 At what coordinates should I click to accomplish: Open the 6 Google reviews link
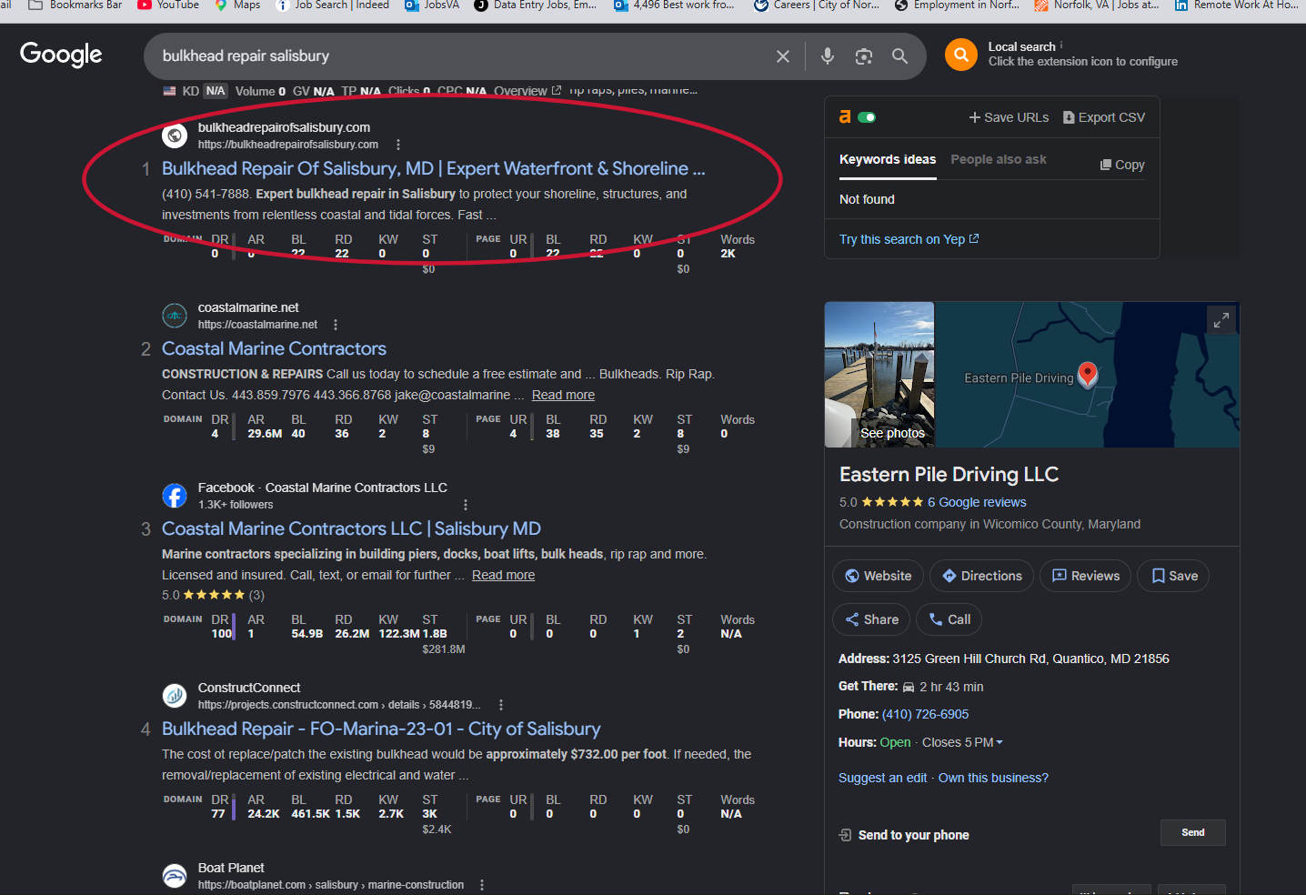pyautogui.click(x=977, y=502)
